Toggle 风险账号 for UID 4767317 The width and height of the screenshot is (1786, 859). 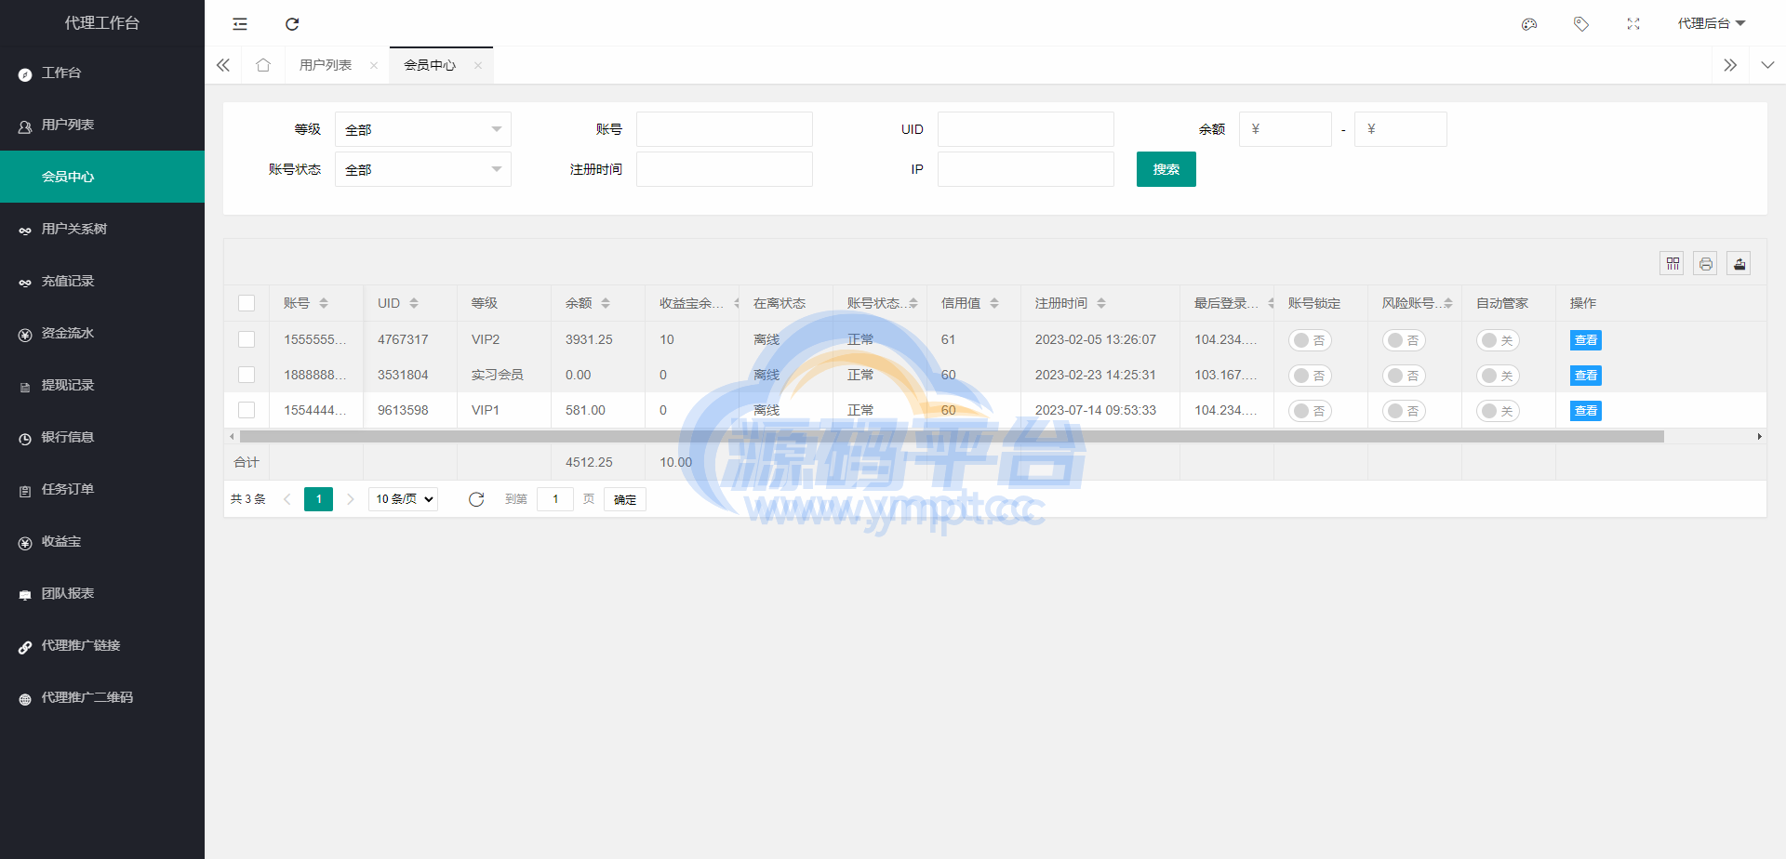(x=1404, y=340)
